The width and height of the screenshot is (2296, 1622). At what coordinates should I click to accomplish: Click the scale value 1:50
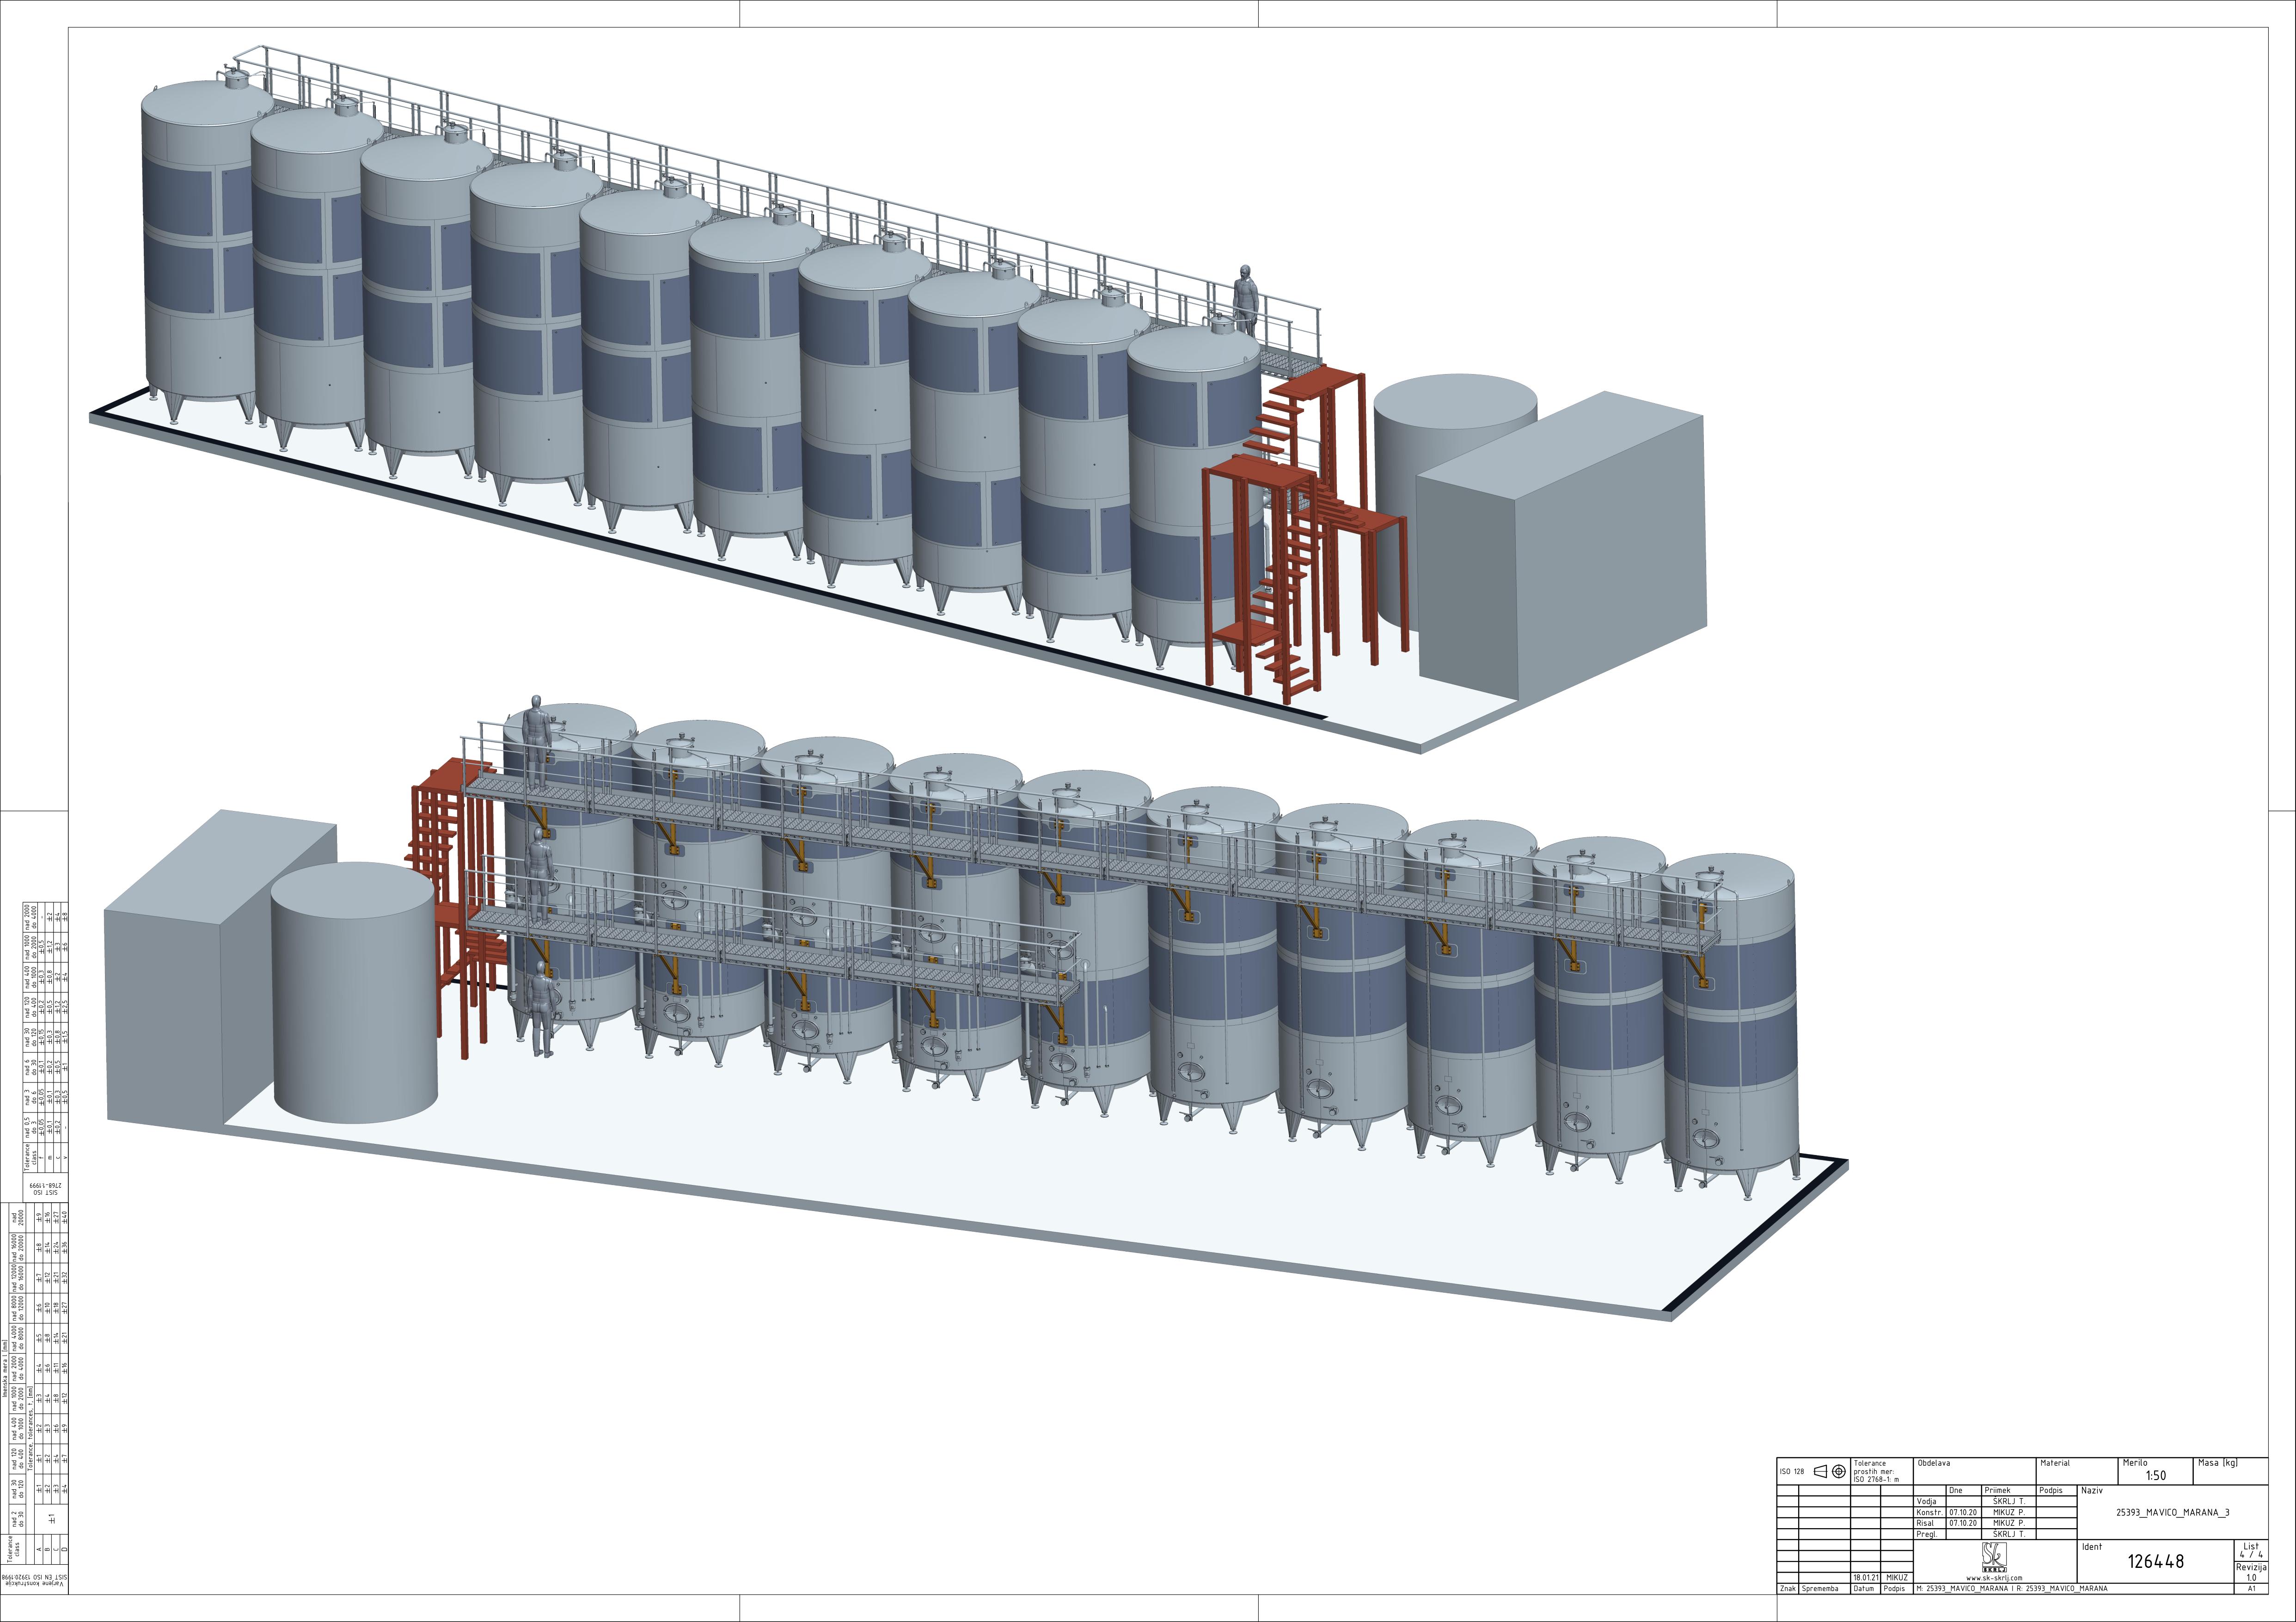pos(2155,1475)
